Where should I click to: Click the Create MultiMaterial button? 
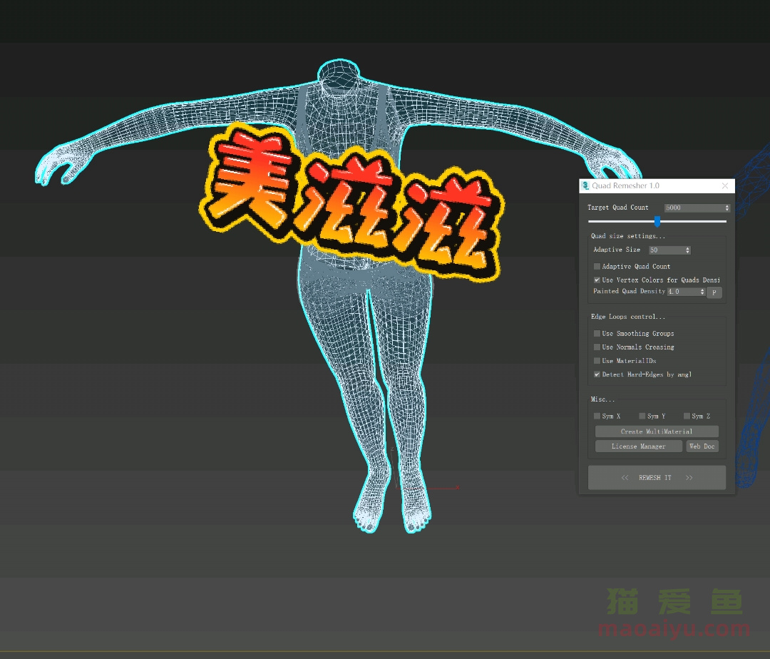point(657,431)
